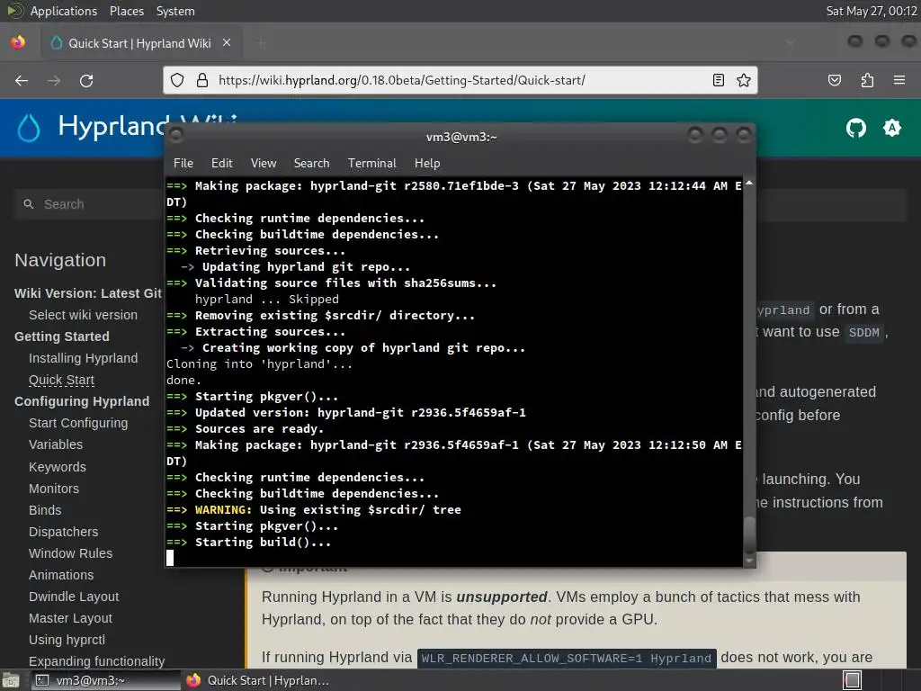Open the terminal File menu
The height and width of the screenshot is (691, 921).
coord(183,164)
